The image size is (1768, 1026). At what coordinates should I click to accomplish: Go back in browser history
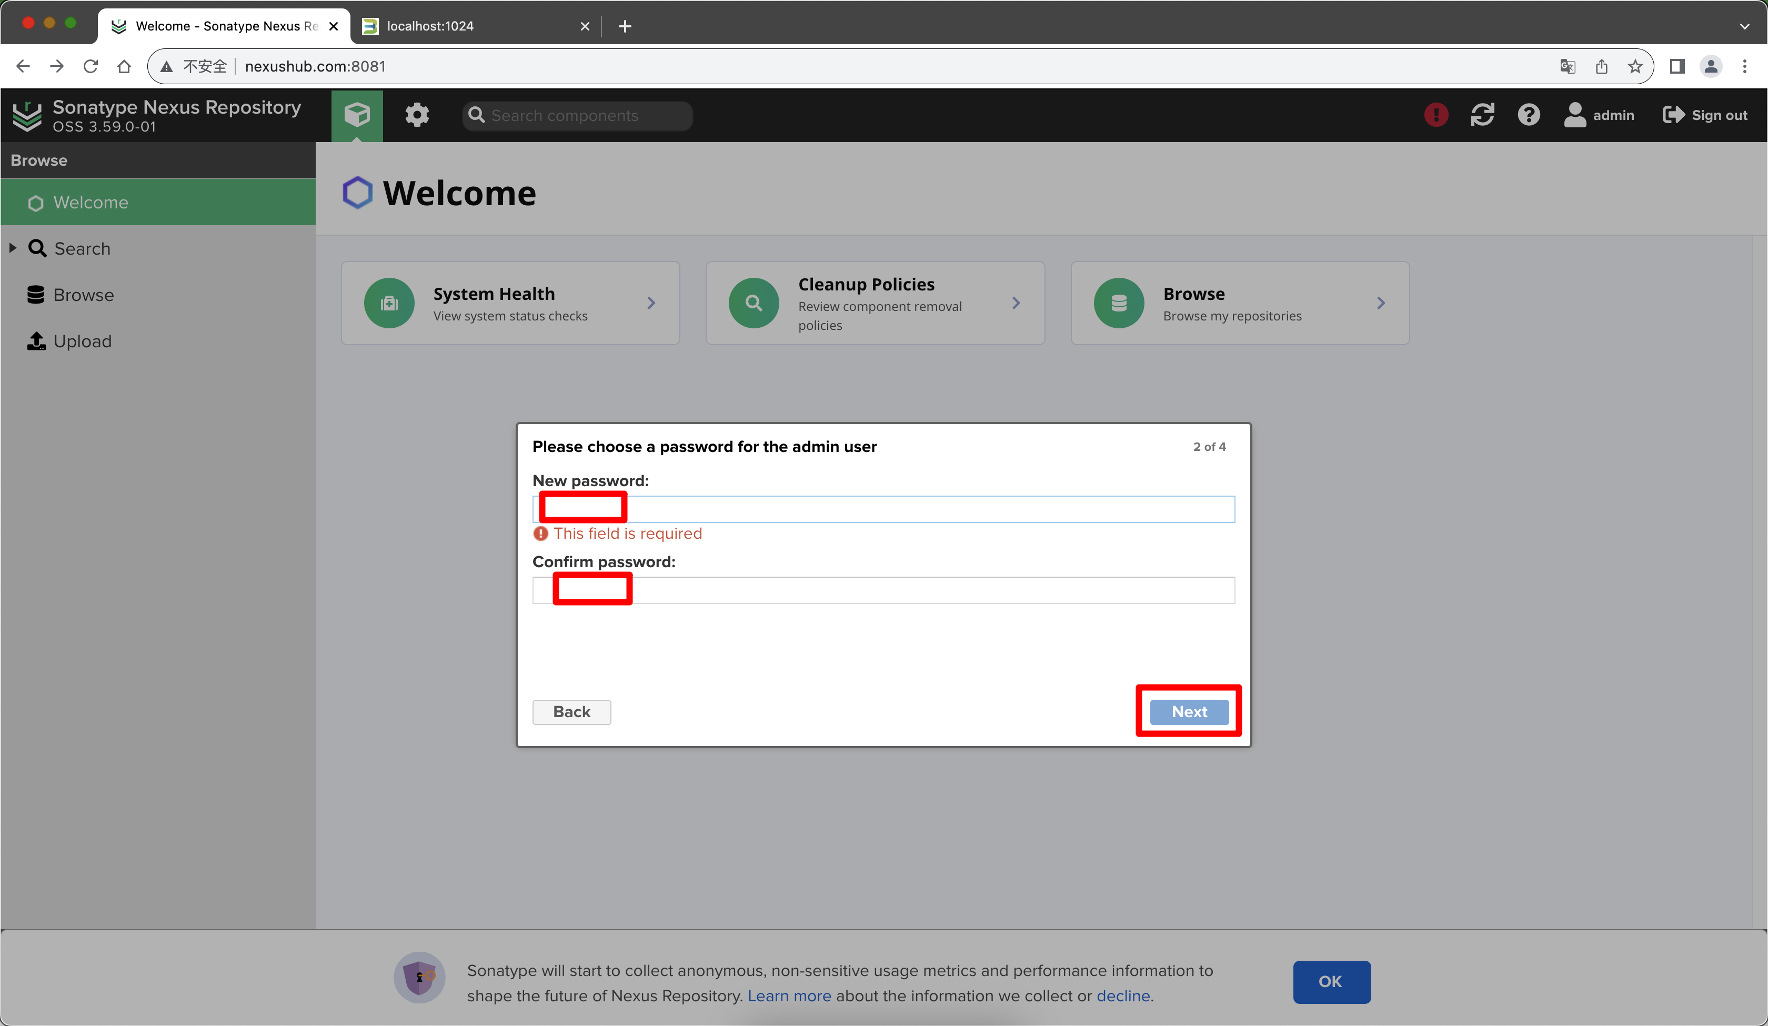[x=23, y=66]
